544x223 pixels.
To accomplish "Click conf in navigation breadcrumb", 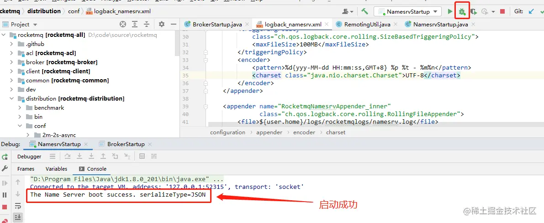I will [x=74, y=11].
